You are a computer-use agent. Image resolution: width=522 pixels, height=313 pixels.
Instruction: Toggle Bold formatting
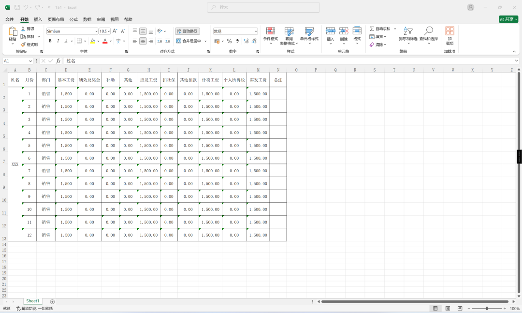click(50, 41)
